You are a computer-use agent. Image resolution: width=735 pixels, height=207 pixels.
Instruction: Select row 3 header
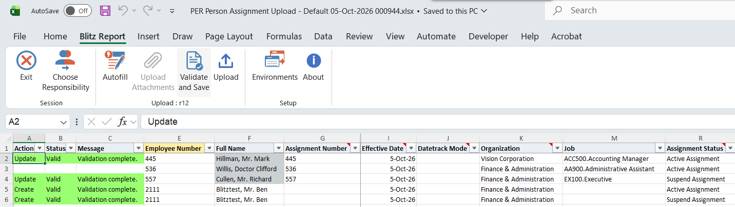click(6, 169)
